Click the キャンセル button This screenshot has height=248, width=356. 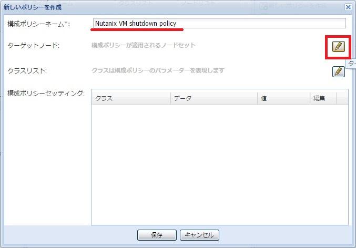click(x=199, y=235)
